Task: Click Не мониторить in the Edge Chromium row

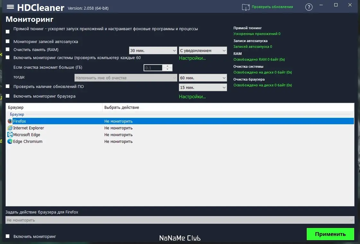Action: point(118,141)
